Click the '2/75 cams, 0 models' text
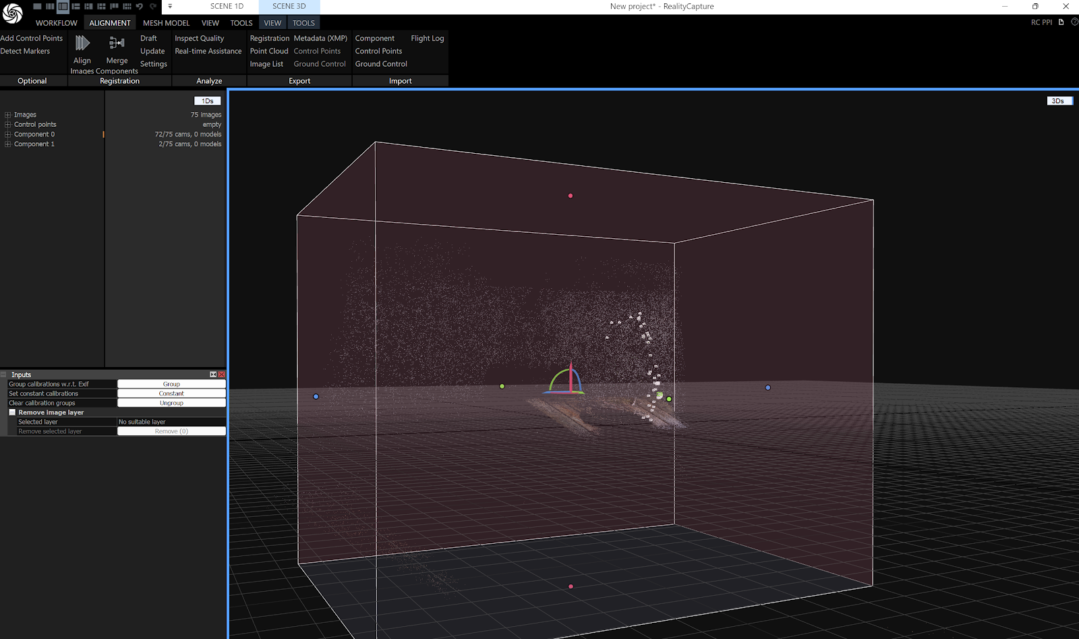 click(190, 144)
